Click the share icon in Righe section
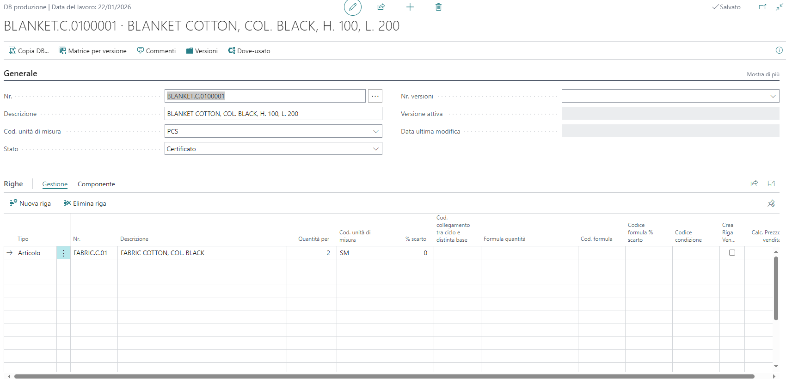Image resolution: width=786 pixels, height=379 pixels. point(754,183)
